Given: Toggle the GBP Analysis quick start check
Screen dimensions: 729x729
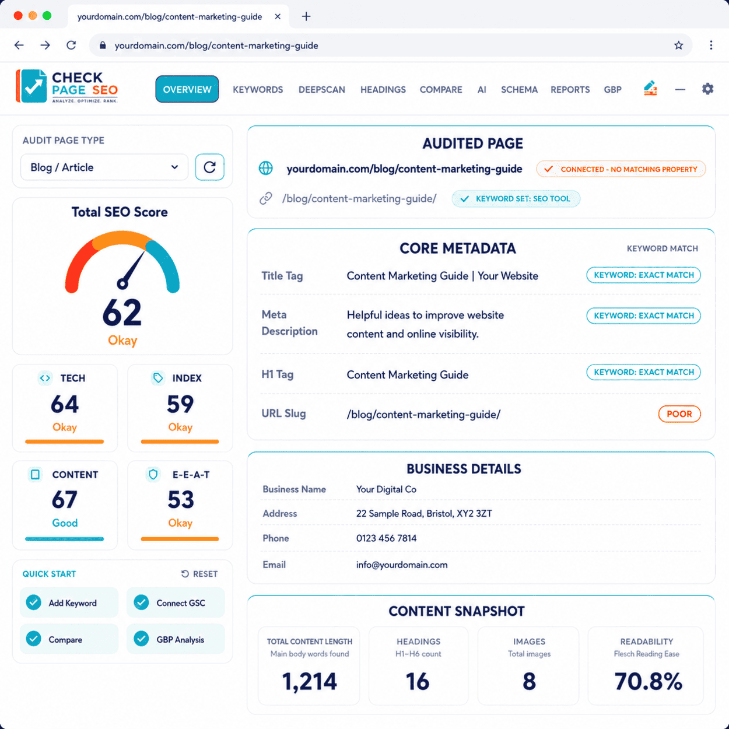Looking at the screenshot, I should [x=141, y=639].
